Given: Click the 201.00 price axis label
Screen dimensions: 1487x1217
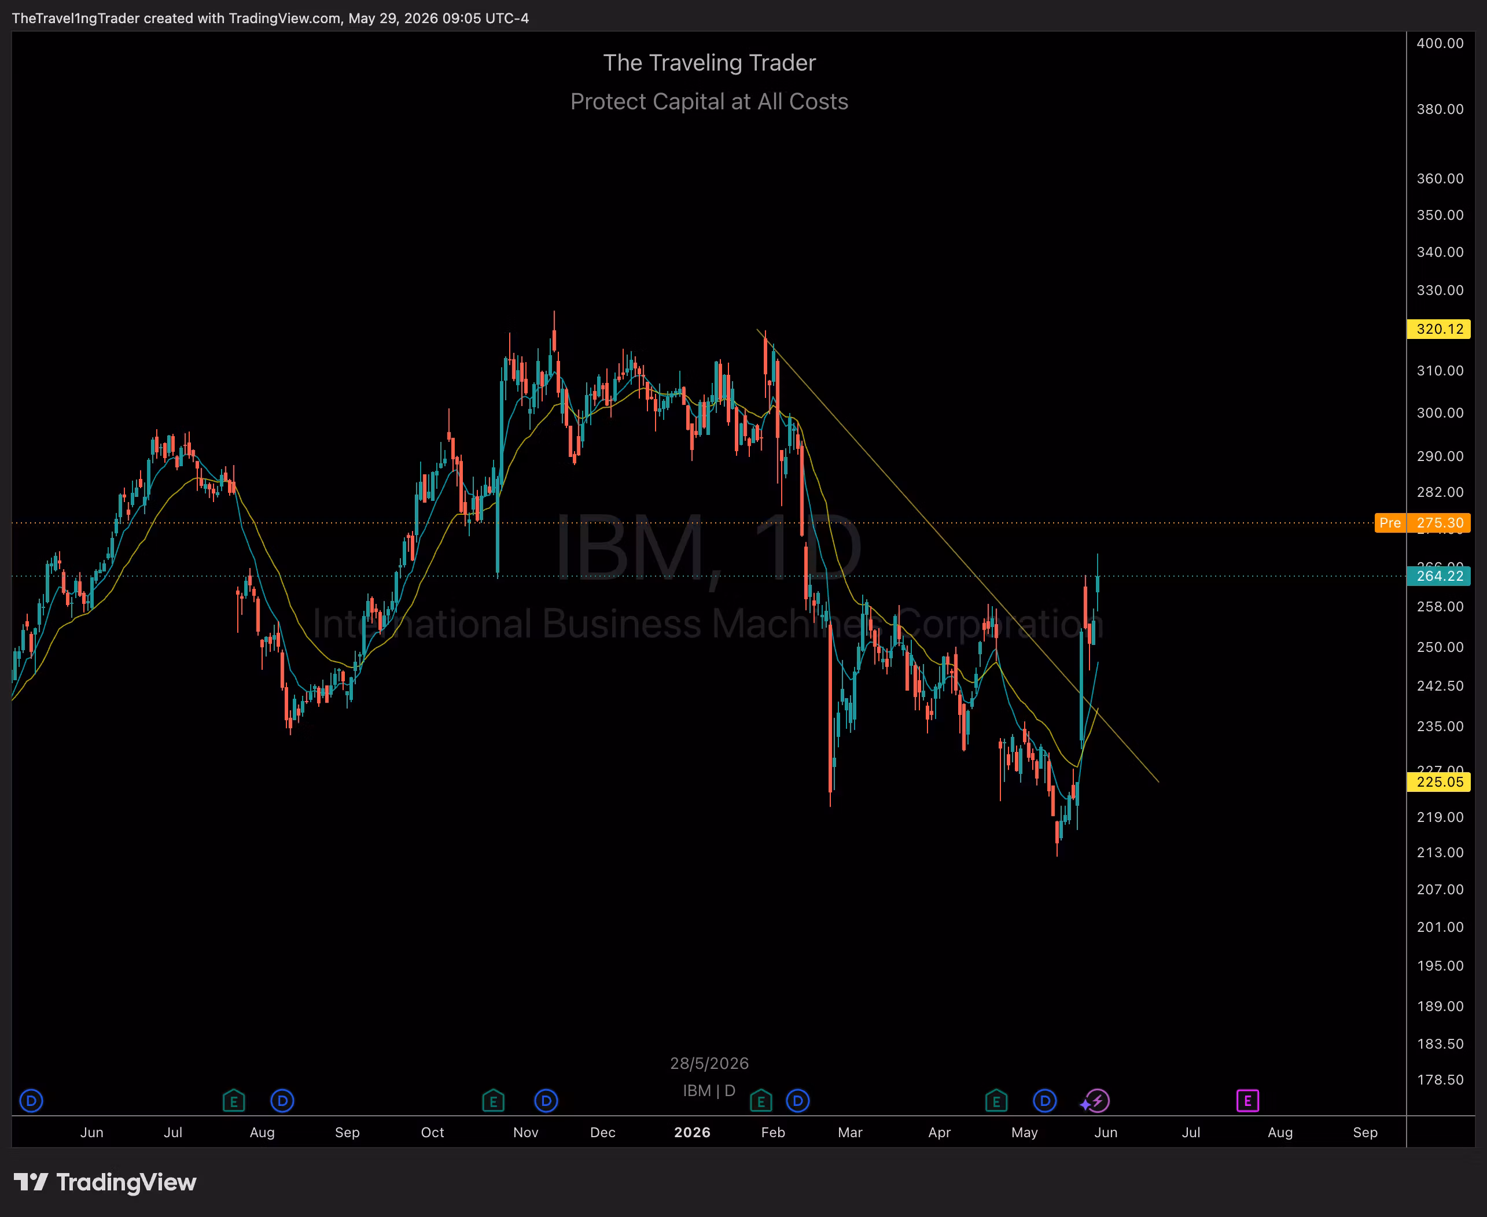Looking at the screenshot, I should coord(1440,927).
